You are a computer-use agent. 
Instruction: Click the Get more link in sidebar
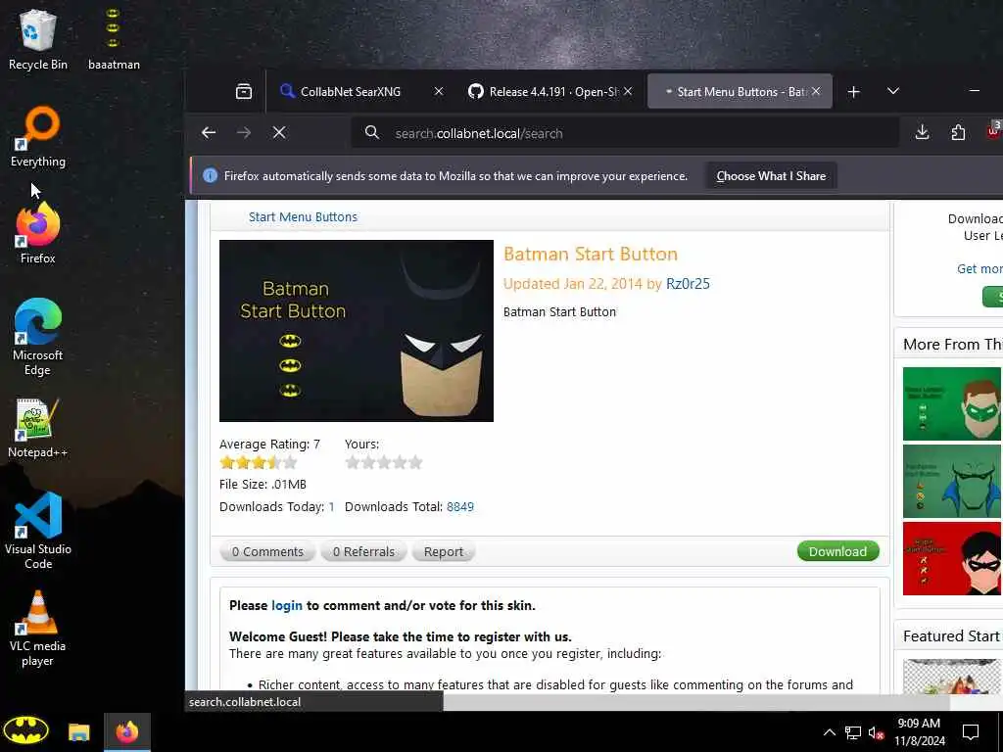pos(979,268)
